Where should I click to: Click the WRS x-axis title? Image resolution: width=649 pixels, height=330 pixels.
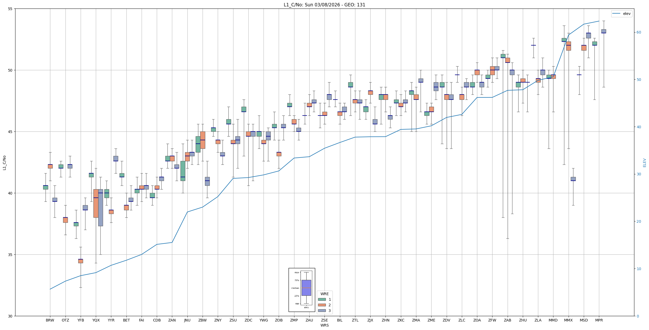coord(324,325)
